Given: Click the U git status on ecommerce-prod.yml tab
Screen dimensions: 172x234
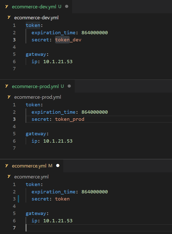Looking at the screenshot, I should [62, 86].
